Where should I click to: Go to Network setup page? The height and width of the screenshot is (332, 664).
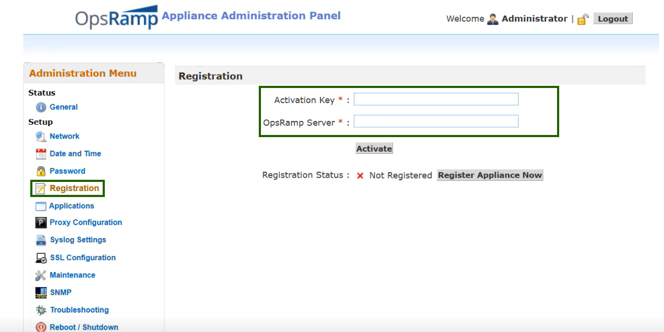click(64, 137)
